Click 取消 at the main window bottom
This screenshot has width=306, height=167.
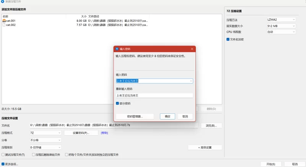[x=295, y=164]
